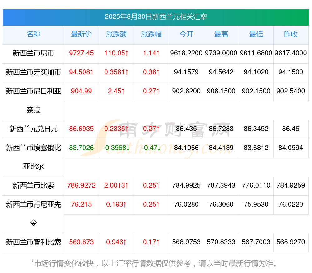Viewport: 312px width, 273px height.
Task: Click change amount 2.0013↑
Action: [x=116, y=186]
